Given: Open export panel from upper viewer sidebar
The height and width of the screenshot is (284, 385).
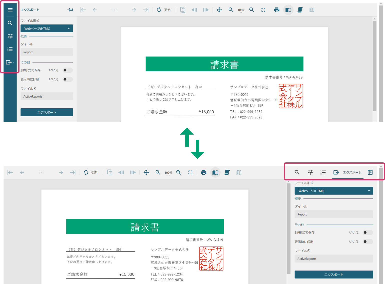Looking at the screenshot, I should (x=9, y=62).
